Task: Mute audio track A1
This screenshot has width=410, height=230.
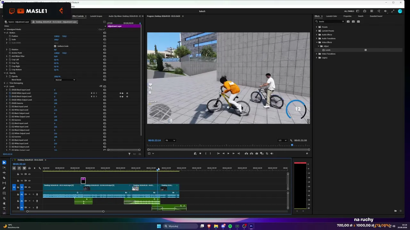Action: (x=29, y=194)
